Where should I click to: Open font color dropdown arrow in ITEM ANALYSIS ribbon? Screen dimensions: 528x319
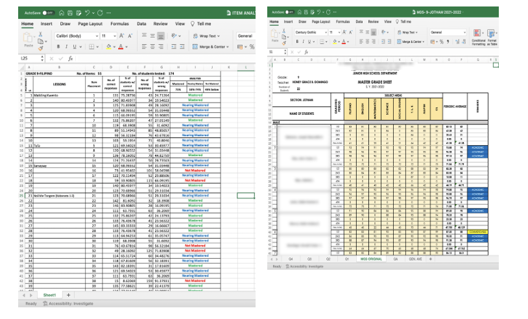(x=126, y=47)
